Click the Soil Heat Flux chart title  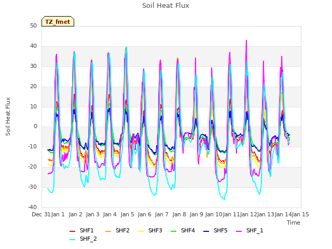(x=165, y=6)
